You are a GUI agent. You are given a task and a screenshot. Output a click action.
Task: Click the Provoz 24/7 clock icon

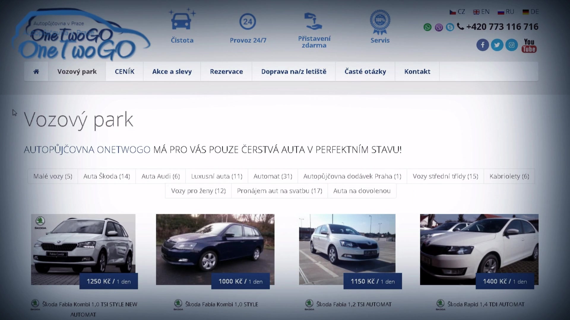click(x=248, y=21)
